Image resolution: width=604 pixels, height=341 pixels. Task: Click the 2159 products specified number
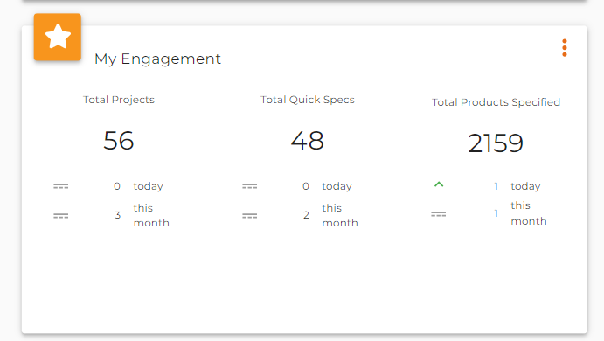[x=496, y=143]
